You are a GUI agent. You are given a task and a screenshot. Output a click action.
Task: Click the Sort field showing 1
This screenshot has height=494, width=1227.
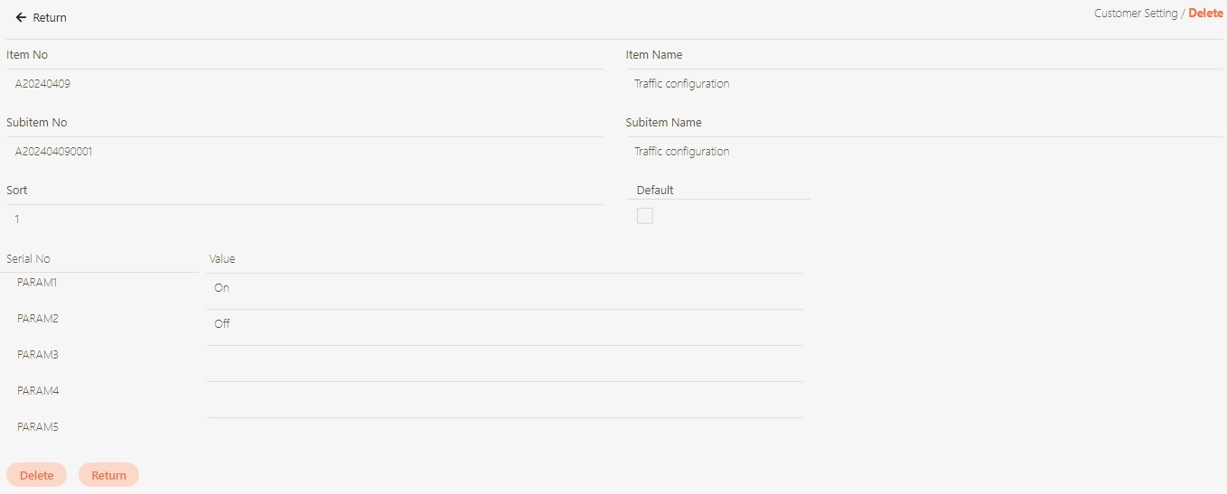click(x=304, y=219)
